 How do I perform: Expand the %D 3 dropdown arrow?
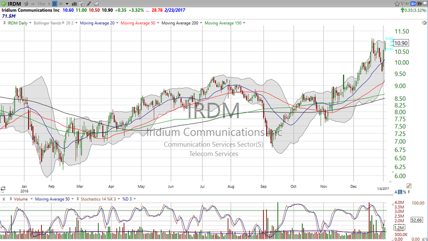point(135,199)
